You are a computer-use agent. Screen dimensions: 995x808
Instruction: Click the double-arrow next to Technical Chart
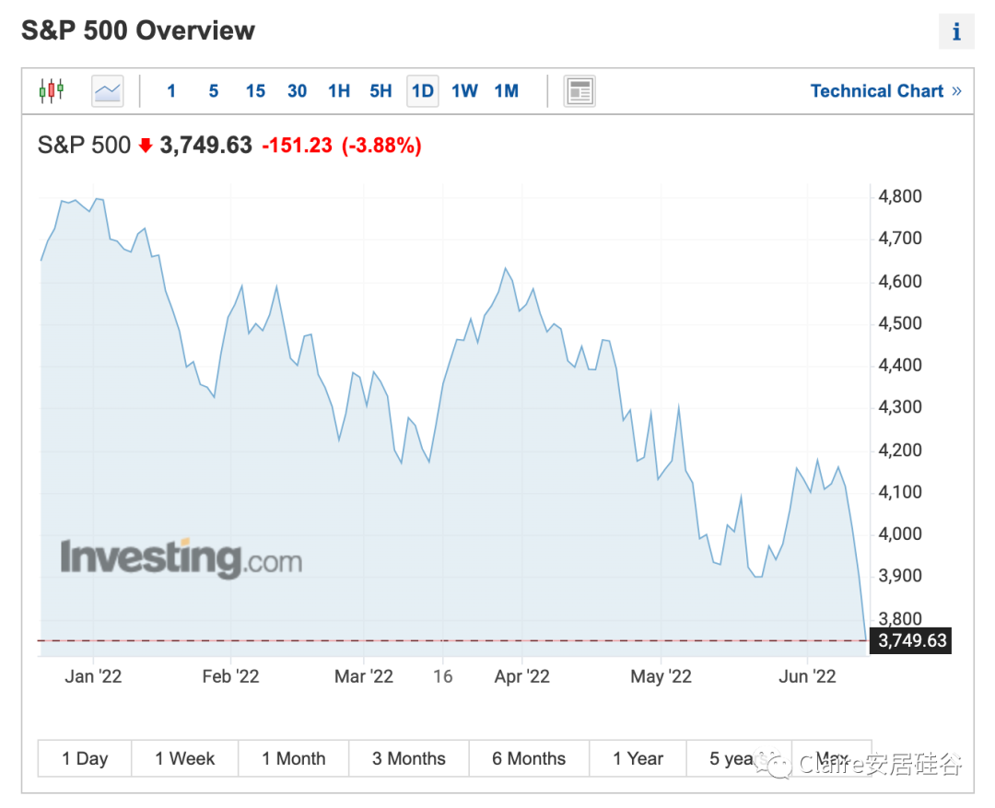click(x=956, y=91)
